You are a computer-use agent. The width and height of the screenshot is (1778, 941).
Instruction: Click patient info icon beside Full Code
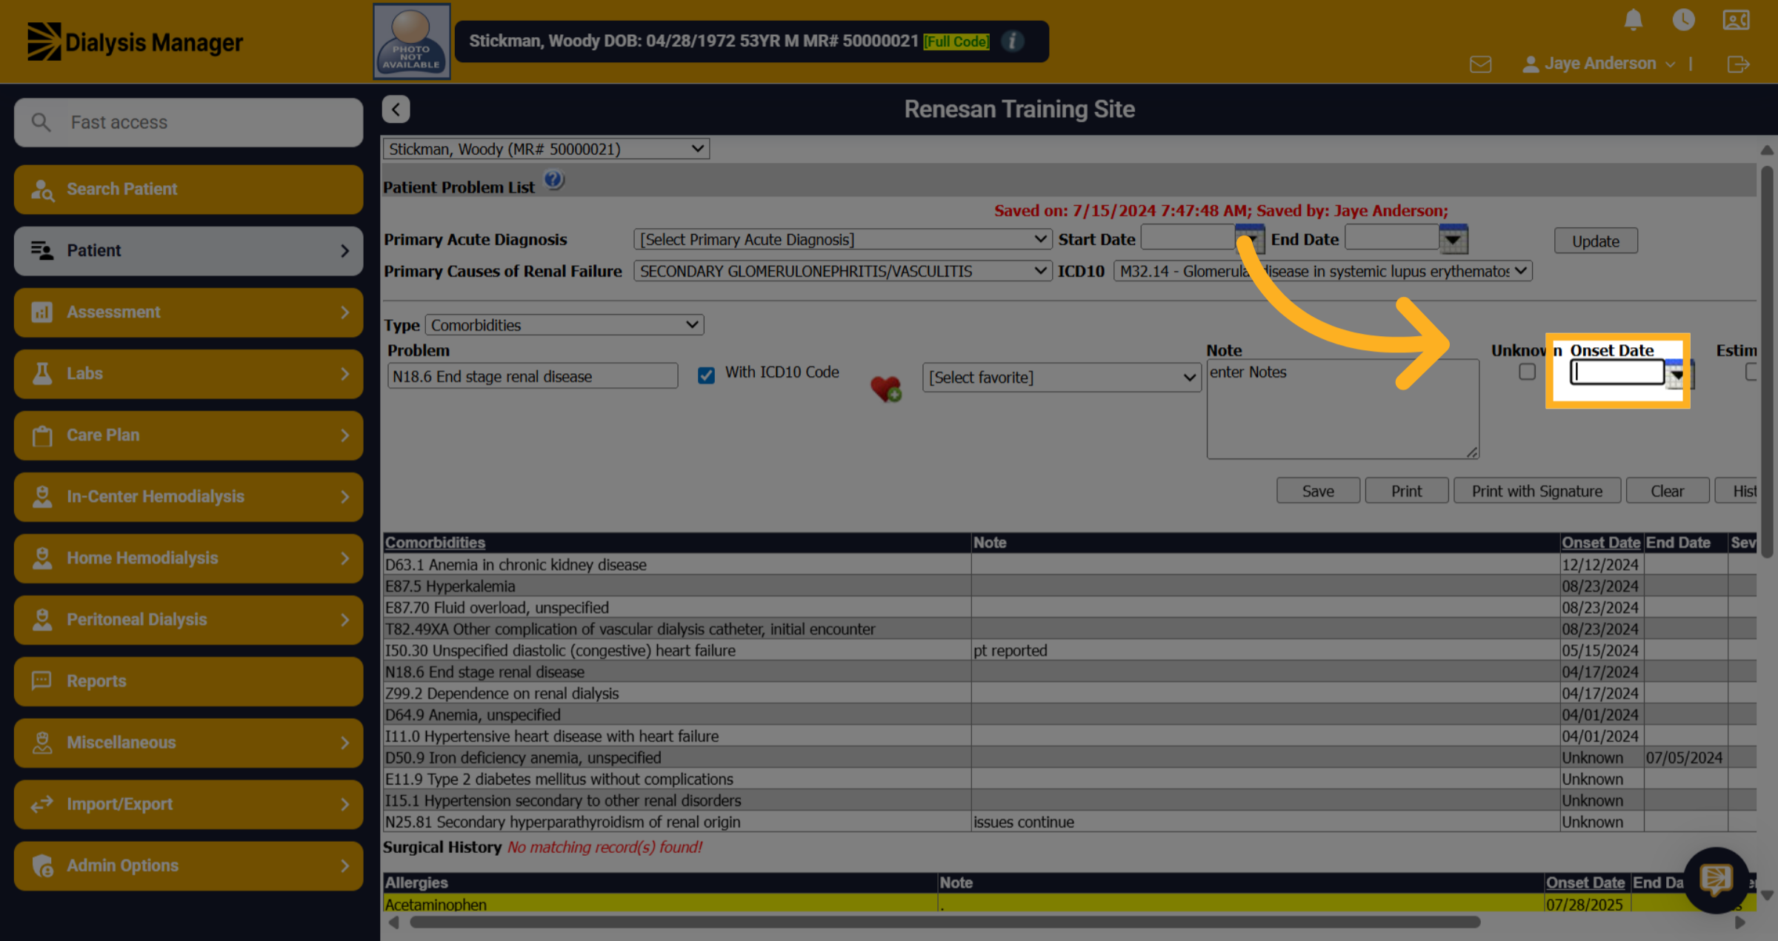[x=1012, y=41]
